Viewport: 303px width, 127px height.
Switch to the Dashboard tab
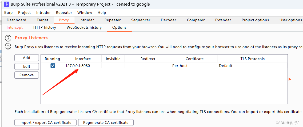(x=17, y=20)
